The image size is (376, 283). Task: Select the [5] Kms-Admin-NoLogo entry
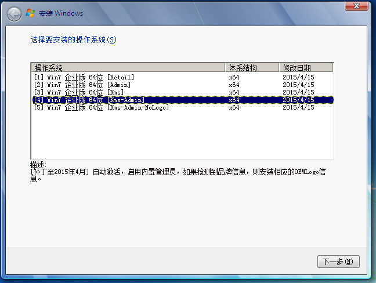[101, 107]
